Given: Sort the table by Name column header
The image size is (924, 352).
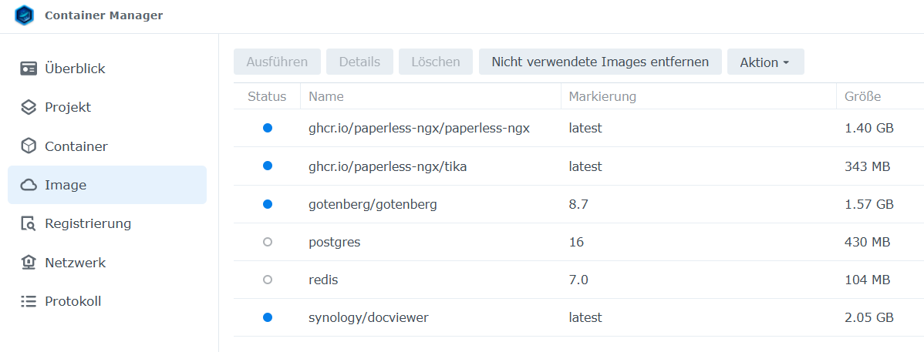Looking at the screenshot, I should click(326, 96).
